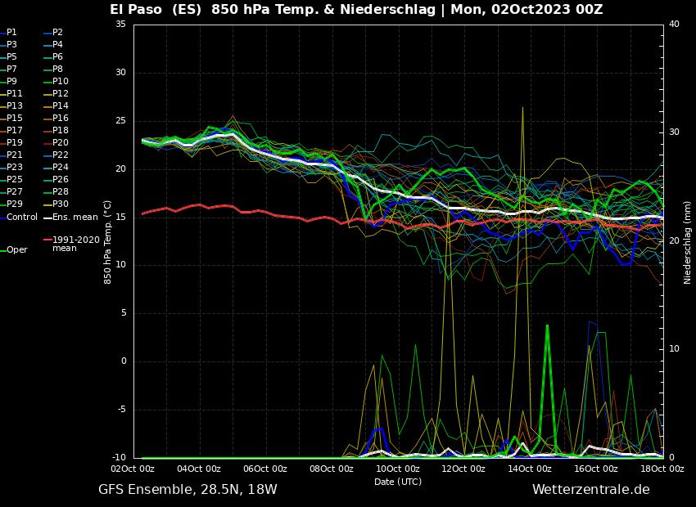Select the 14Oct 00z date tick label
Screen dimensions: 696x507
(x=530, y=469)
